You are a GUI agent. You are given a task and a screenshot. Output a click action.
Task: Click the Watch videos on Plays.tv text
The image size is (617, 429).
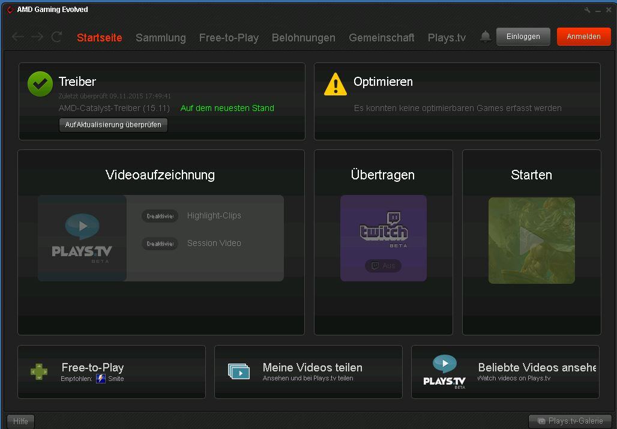click(514, 378)
